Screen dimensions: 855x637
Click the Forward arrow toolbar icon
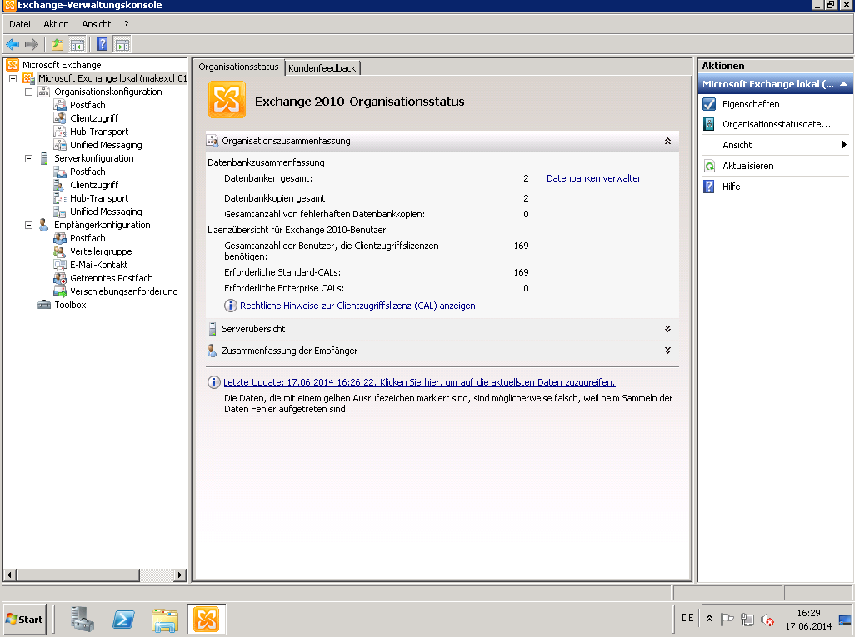(x=32, y=44)
